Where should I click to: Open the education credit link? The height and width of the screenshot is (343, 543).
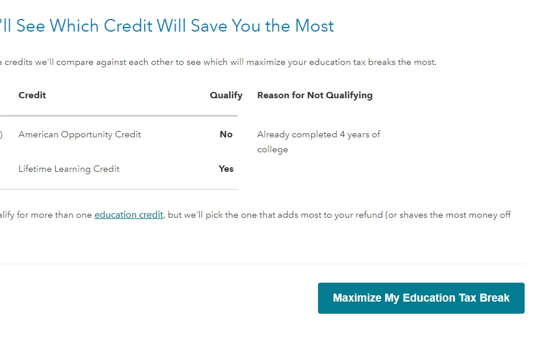coord(129,215)
